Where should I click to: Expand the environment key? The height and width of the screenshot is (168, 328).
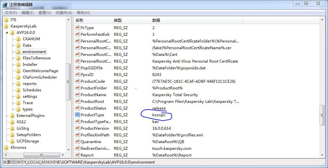coord(13,52)
